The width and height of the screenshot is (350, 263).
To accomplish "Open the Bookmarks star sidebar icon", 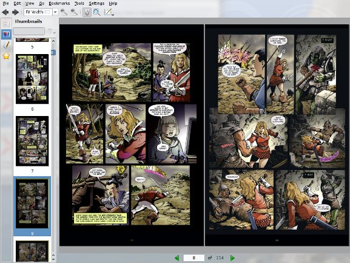I will coord(6,56).
